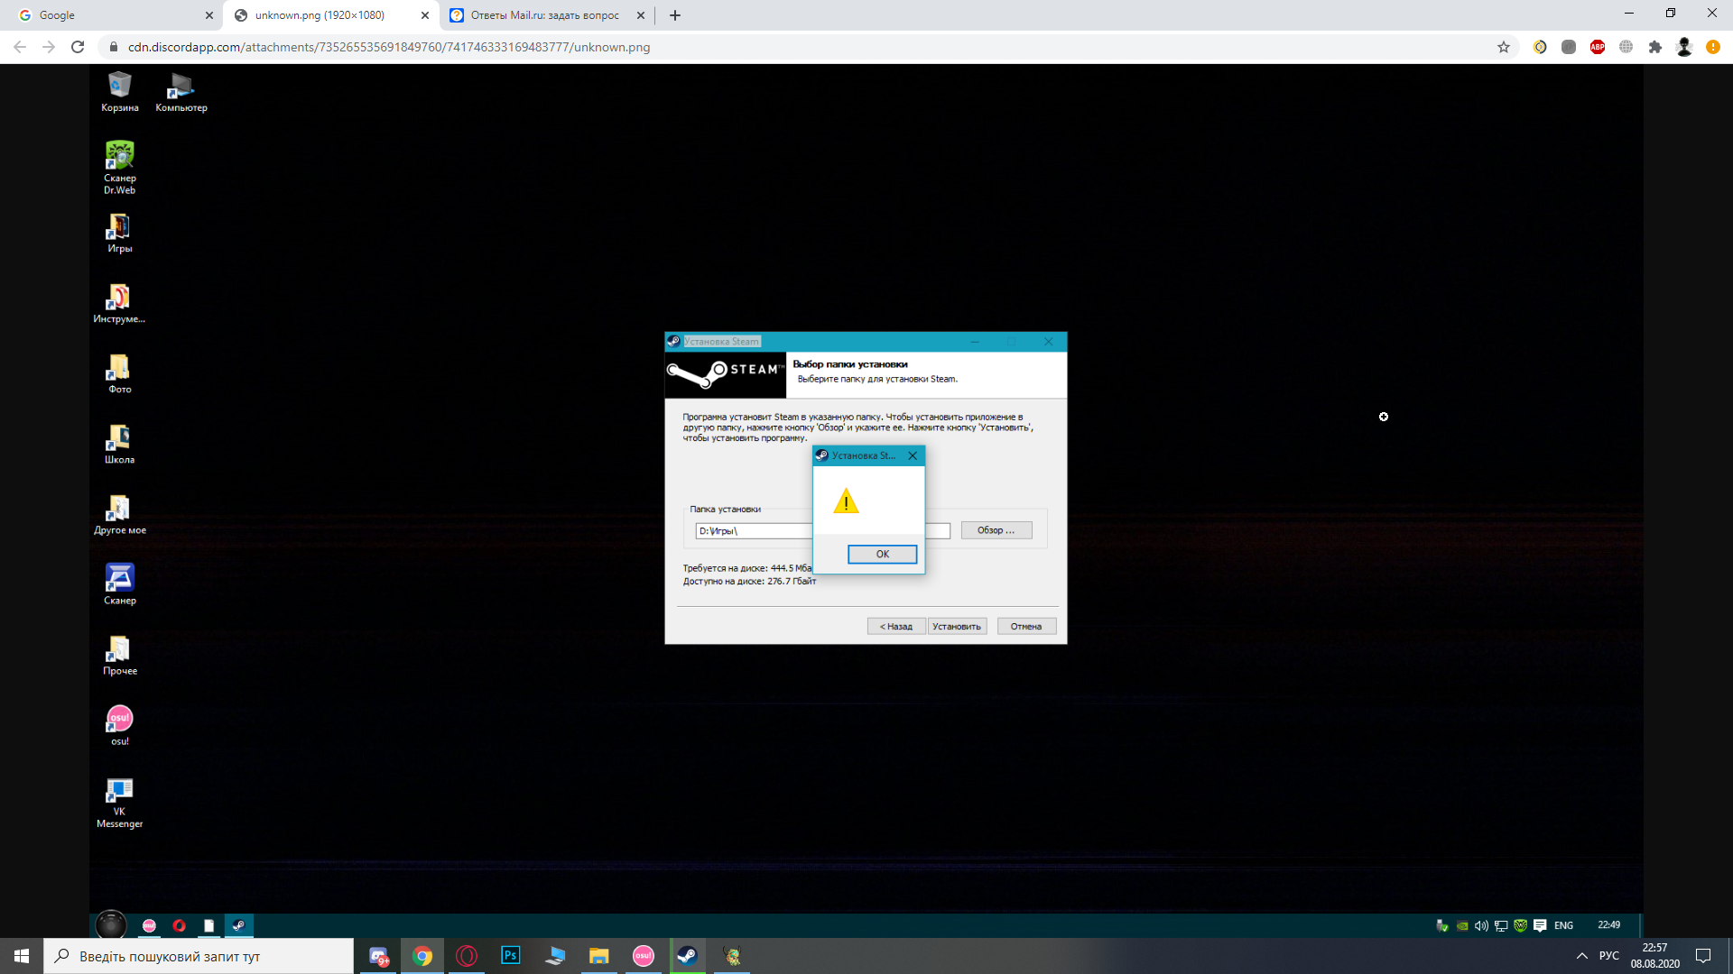Open osu! from the taskbar
This screenshot has width=1733, height=974.
(x=644, y=956)
